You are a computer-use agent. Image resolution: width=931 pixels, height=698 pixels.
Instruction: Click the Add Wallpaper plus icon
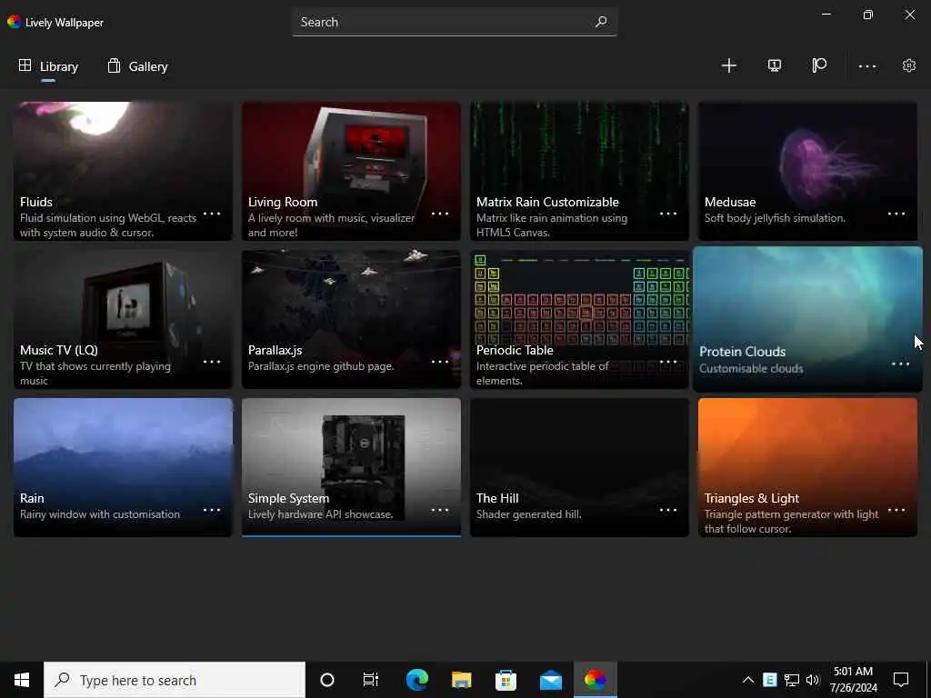[x=728, y=65]
